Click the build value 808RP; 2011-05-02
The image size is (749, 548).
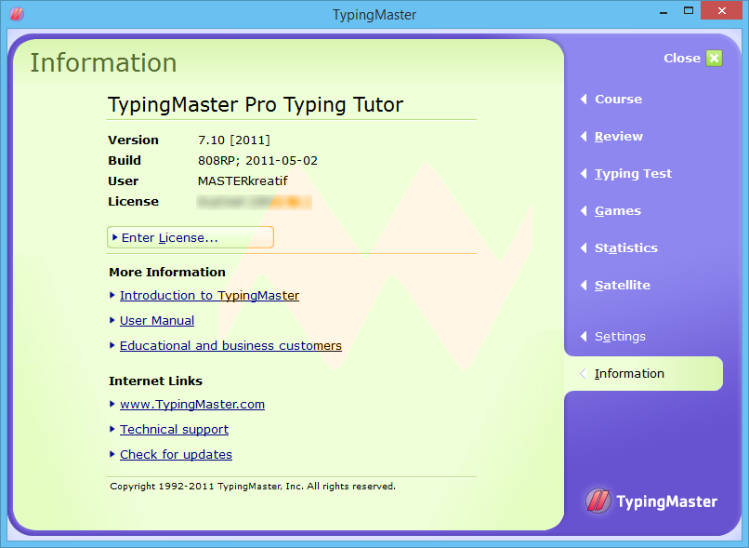[258, 161]
